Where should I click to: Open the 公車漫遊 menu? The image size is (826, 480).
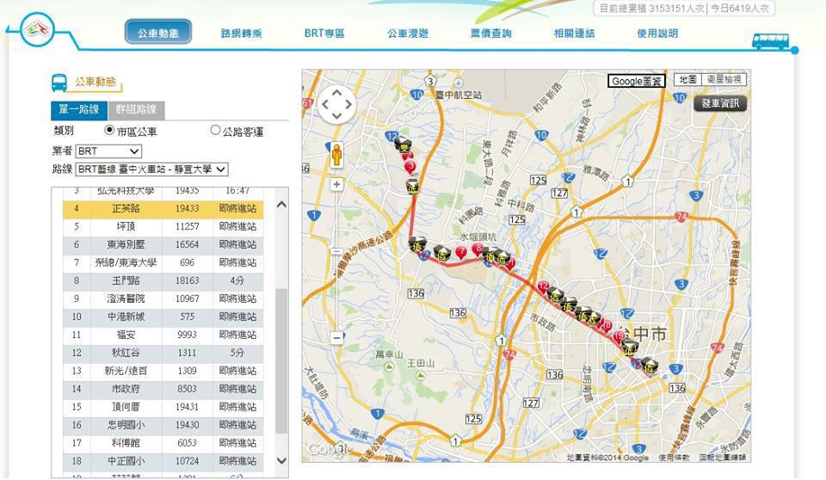coord(408,34)
